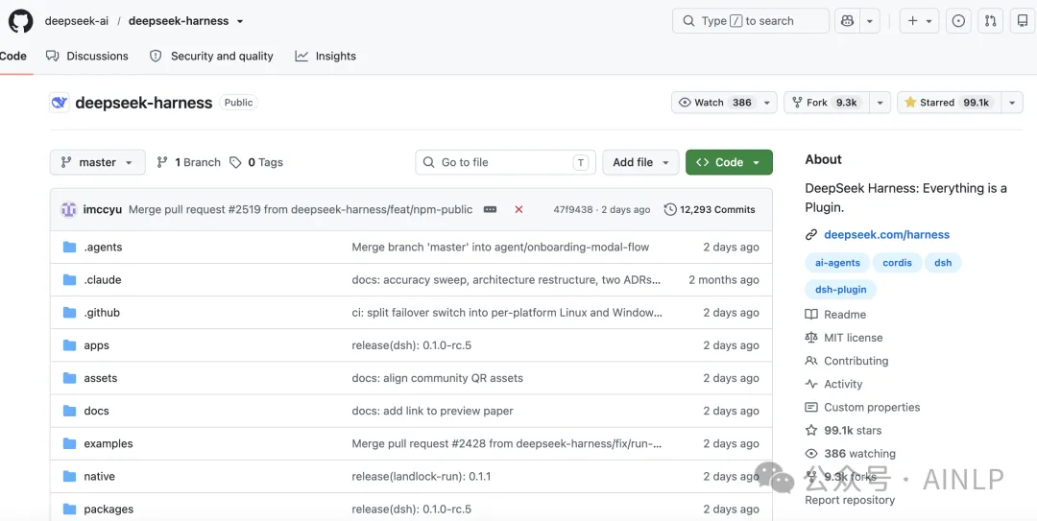
Task: Open the green Code dropdown button
Action: click(729, 162)
